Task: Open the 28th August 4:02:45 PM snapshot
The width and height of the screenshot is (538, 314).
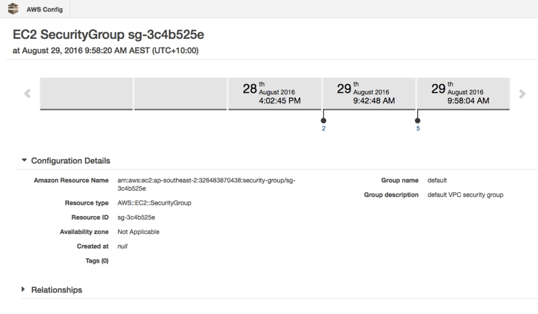Action: (x=275, y=93)
